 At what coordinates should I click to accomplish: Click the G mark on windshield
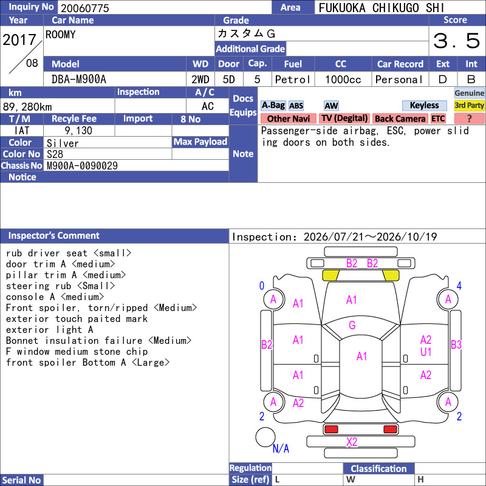[x=352, y=325]
